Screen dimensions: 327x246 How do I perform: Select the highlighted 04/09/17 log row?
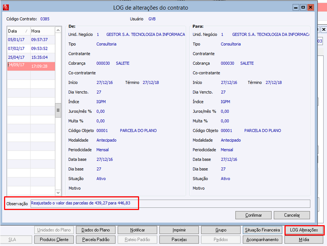[x=31, y=66]
